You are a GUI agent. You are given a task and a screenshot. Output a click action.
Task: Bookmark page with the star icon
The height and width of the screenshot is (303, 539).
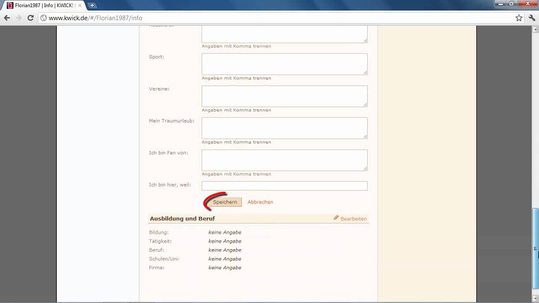[519, 18]
